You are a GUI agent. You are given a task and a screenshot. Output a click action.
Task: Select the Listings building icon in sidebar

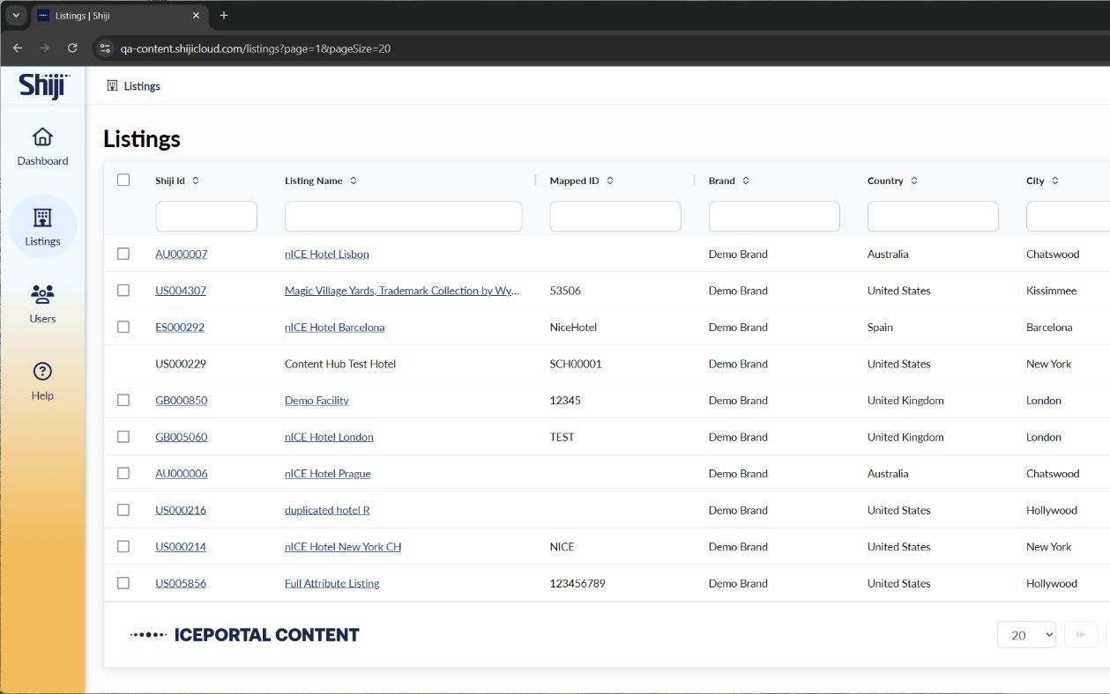pos(42,218)
